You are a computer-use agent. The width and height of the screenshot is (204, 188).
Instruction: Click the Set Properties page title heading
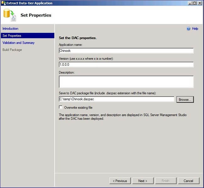[36, 15]
